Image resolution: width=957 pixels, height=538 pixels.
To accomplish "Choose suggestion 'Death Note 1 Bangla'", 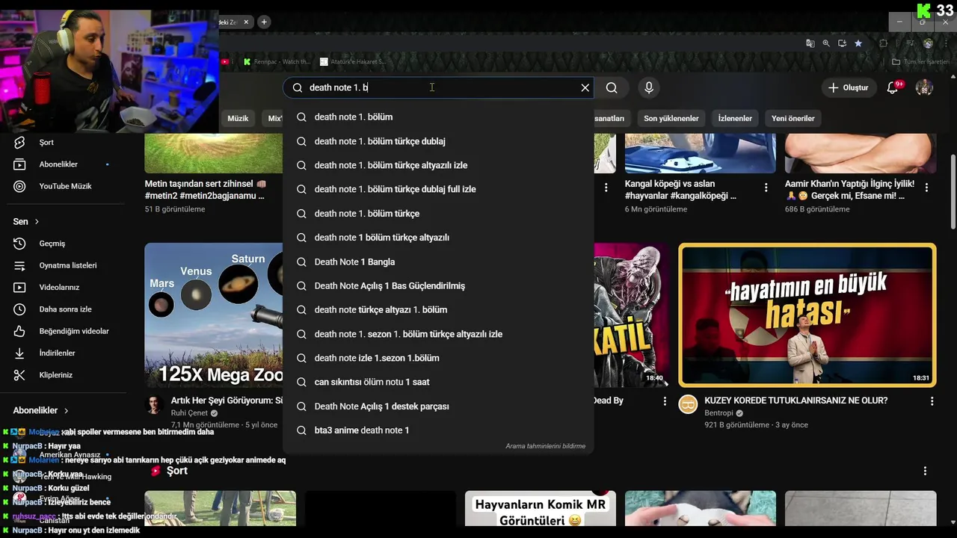I will pyautogui.click(x=438, y=262).
